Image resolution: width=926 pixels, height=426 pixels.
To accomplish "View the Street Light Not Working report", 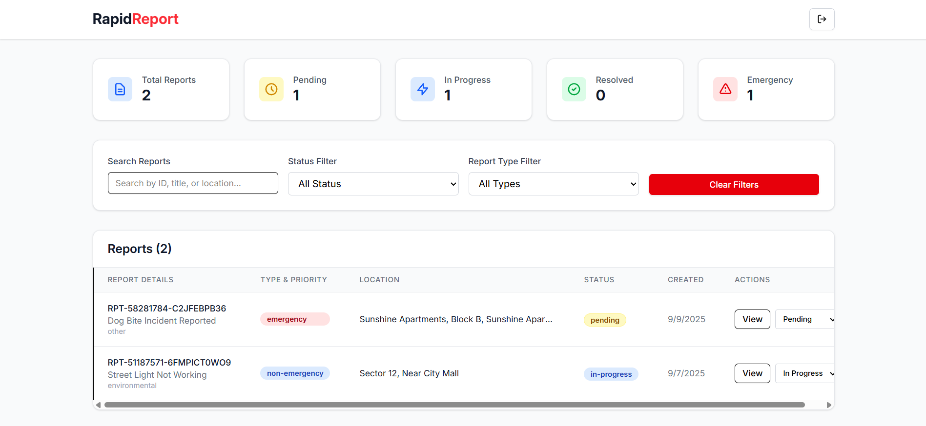I will pyautogui.click(x=752, y=373).
